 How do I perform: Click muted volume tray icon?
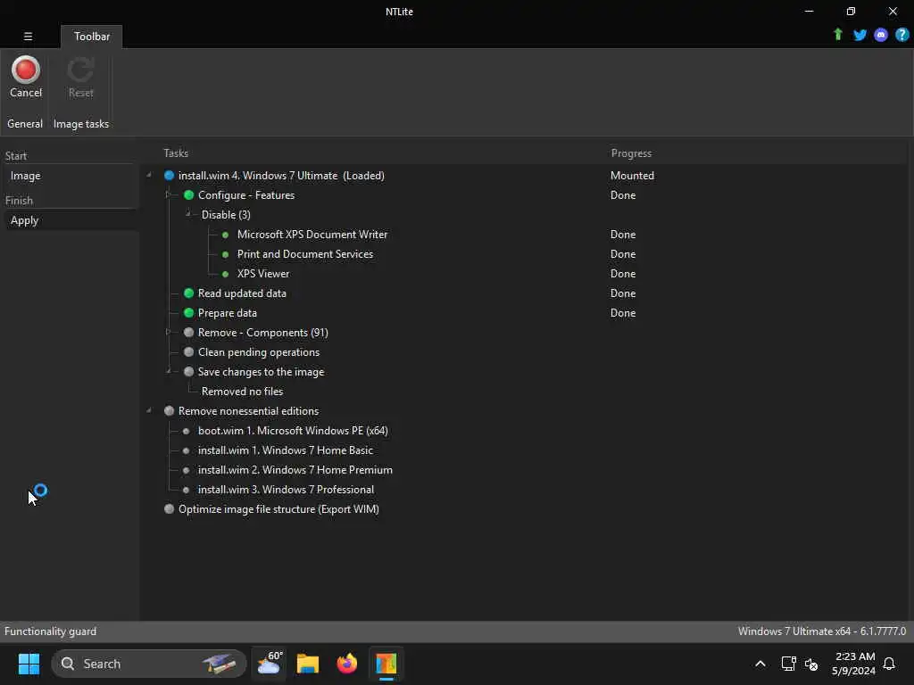pos(810,664)
